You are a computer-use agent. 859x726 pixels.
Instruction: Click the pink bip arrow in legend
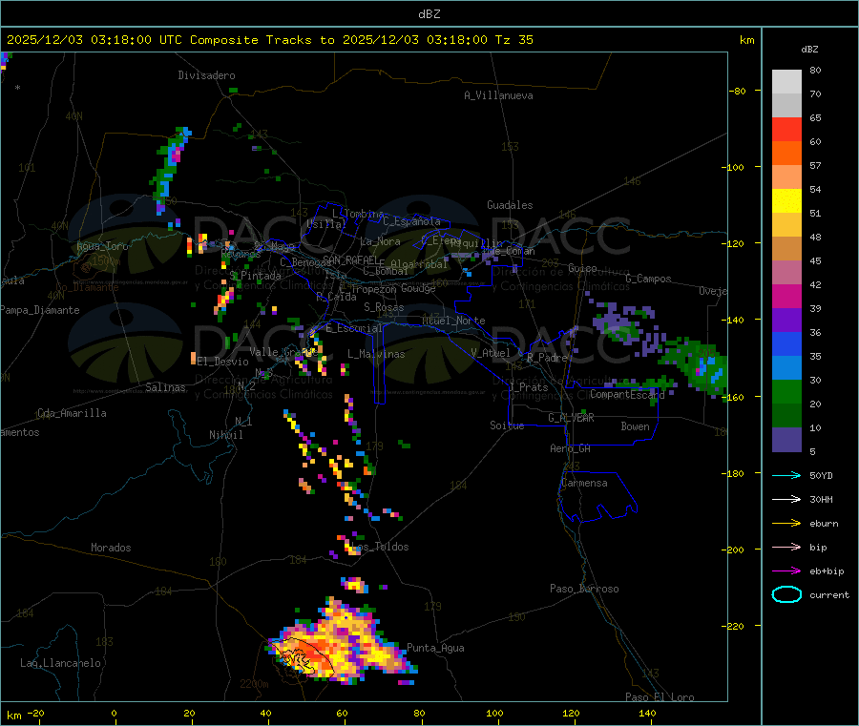coord(786,547)
